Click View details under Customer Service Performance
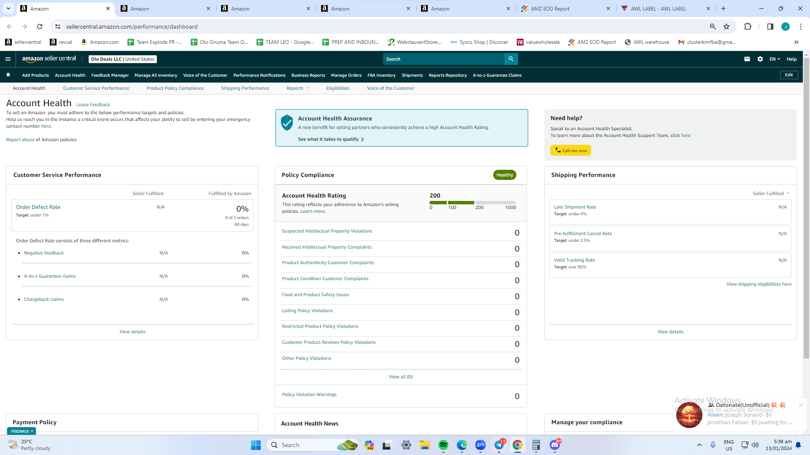This screenshot has width=810, height=455. pos(132,332)
